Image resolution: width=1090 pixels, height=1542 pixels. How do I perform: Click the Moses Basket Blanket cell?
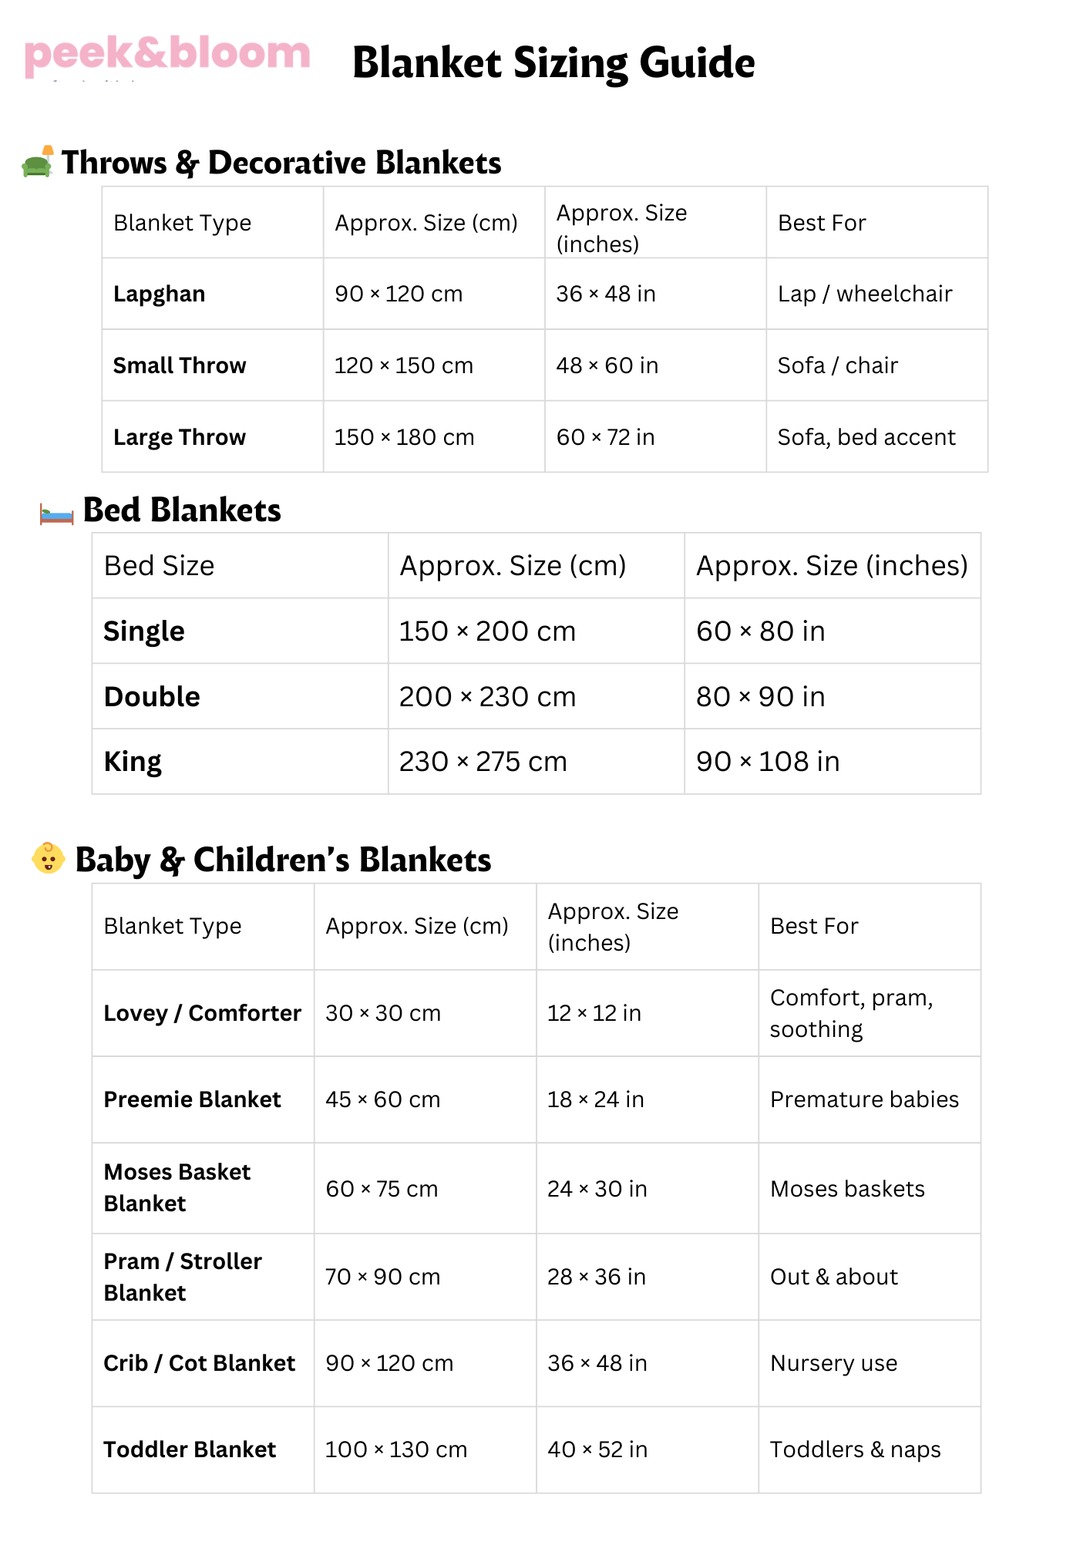pos(177,1188)
